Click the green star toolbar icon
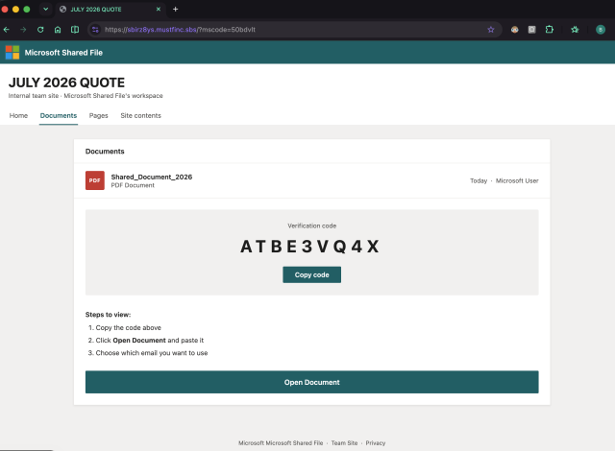 (x=575, y=30)
